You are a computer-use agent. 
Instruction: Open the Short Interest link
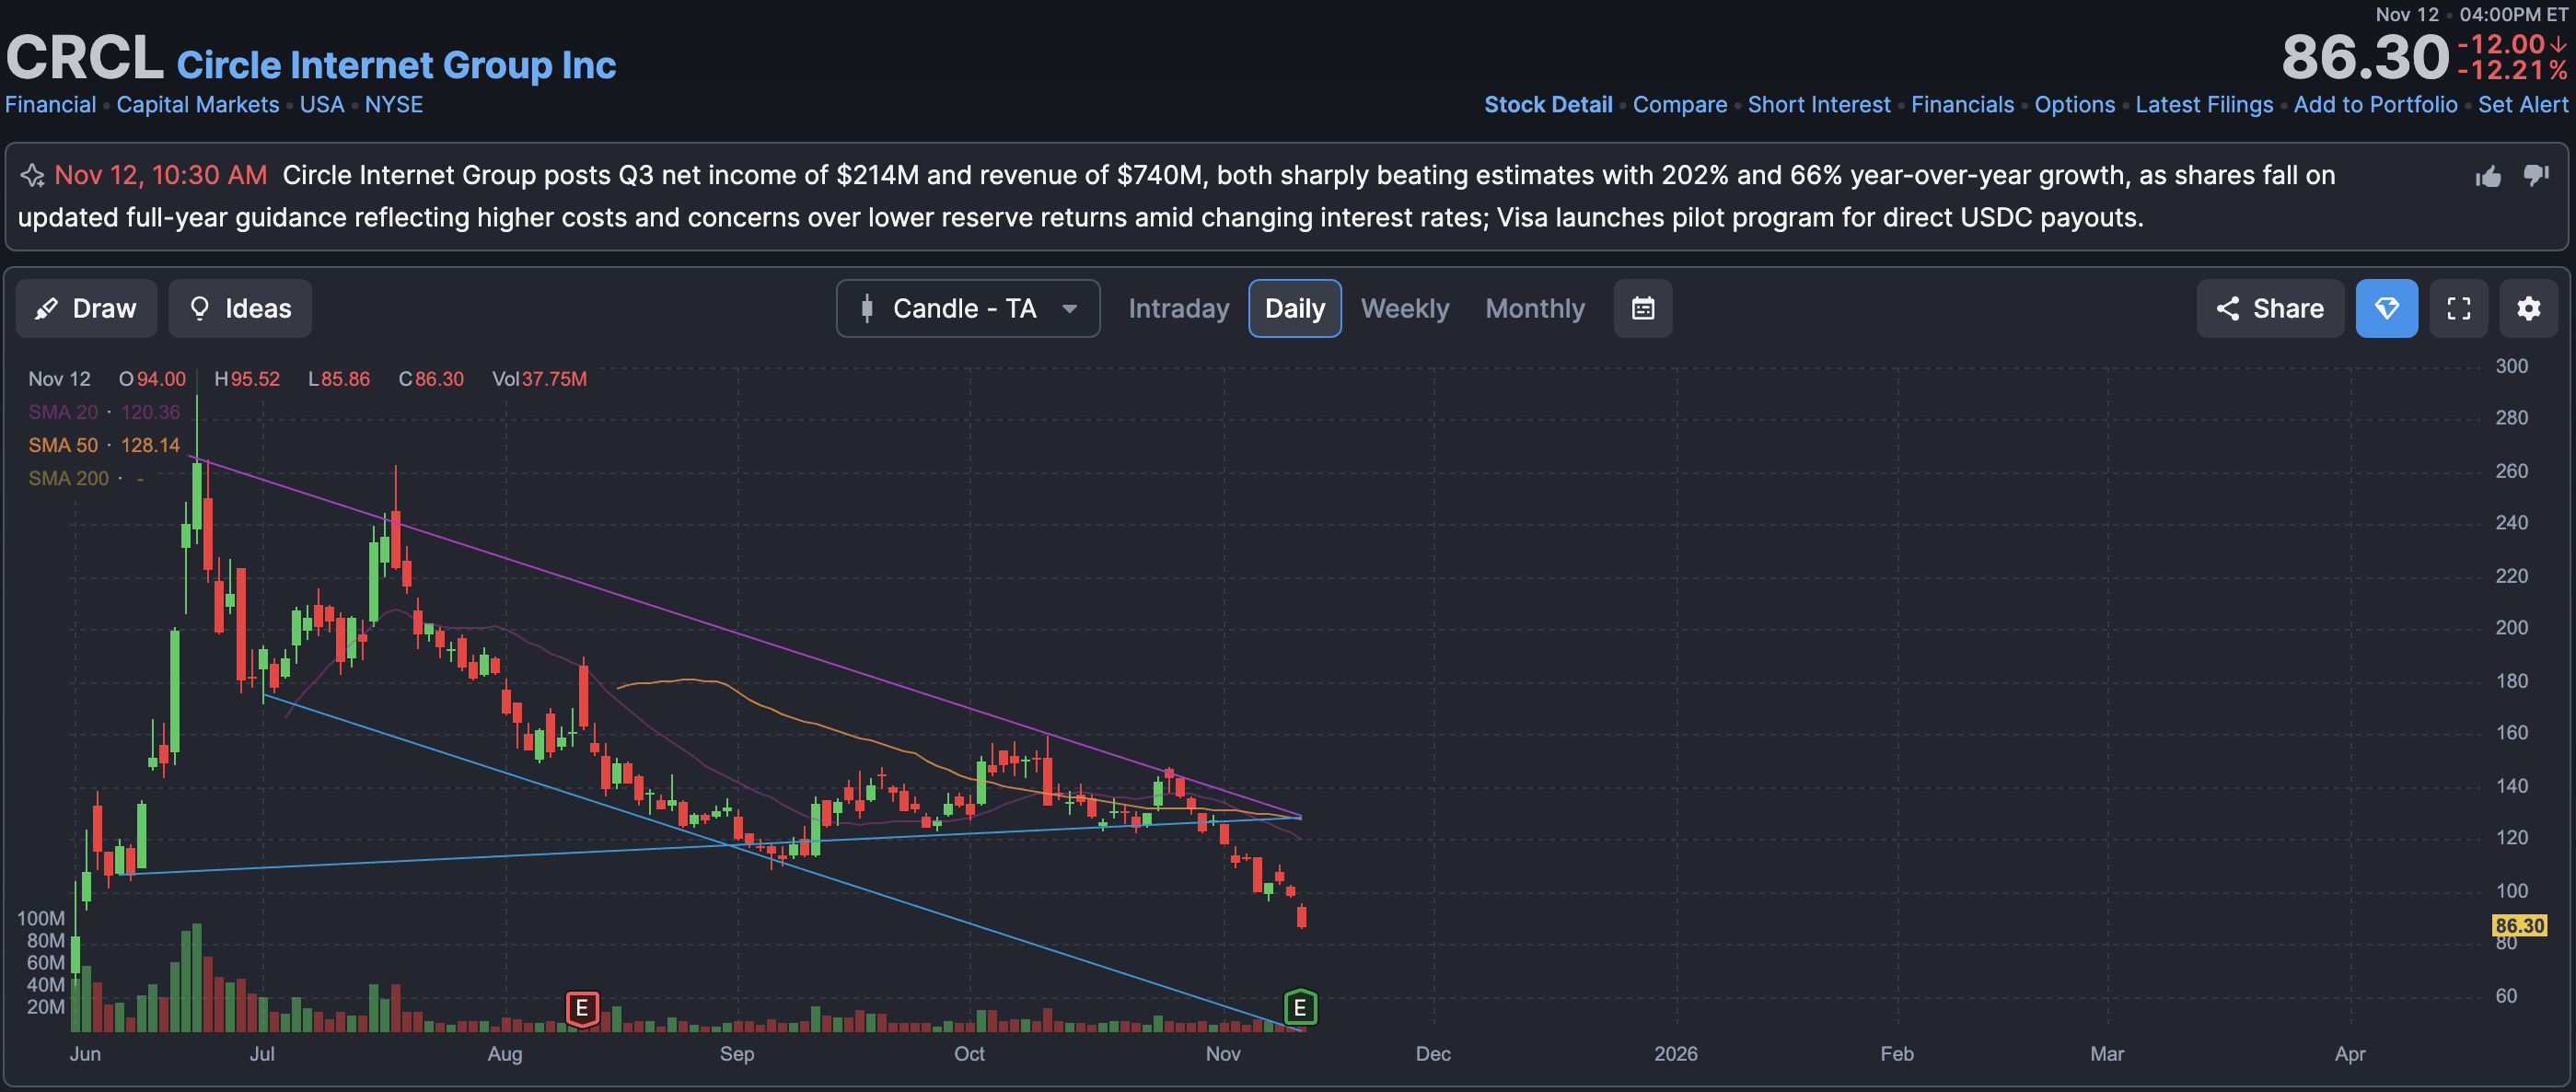[x=1818, y=104]
